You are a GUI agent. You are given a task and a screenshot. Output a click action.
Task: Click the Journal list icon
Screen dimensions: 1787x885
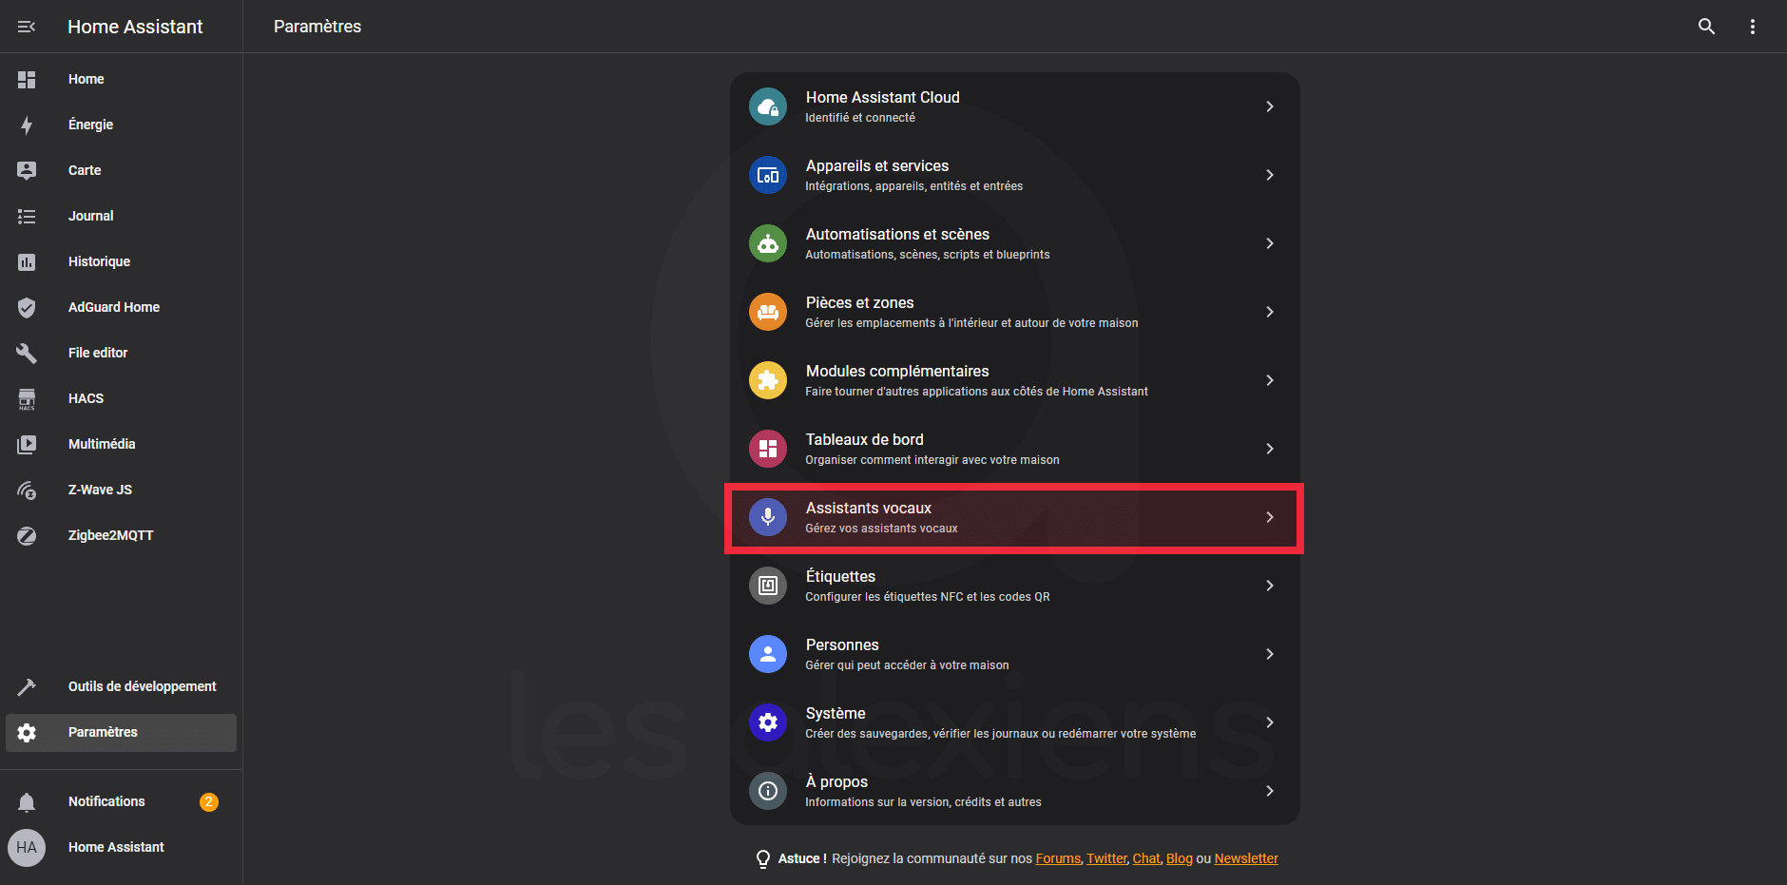(x=27, y=216)
